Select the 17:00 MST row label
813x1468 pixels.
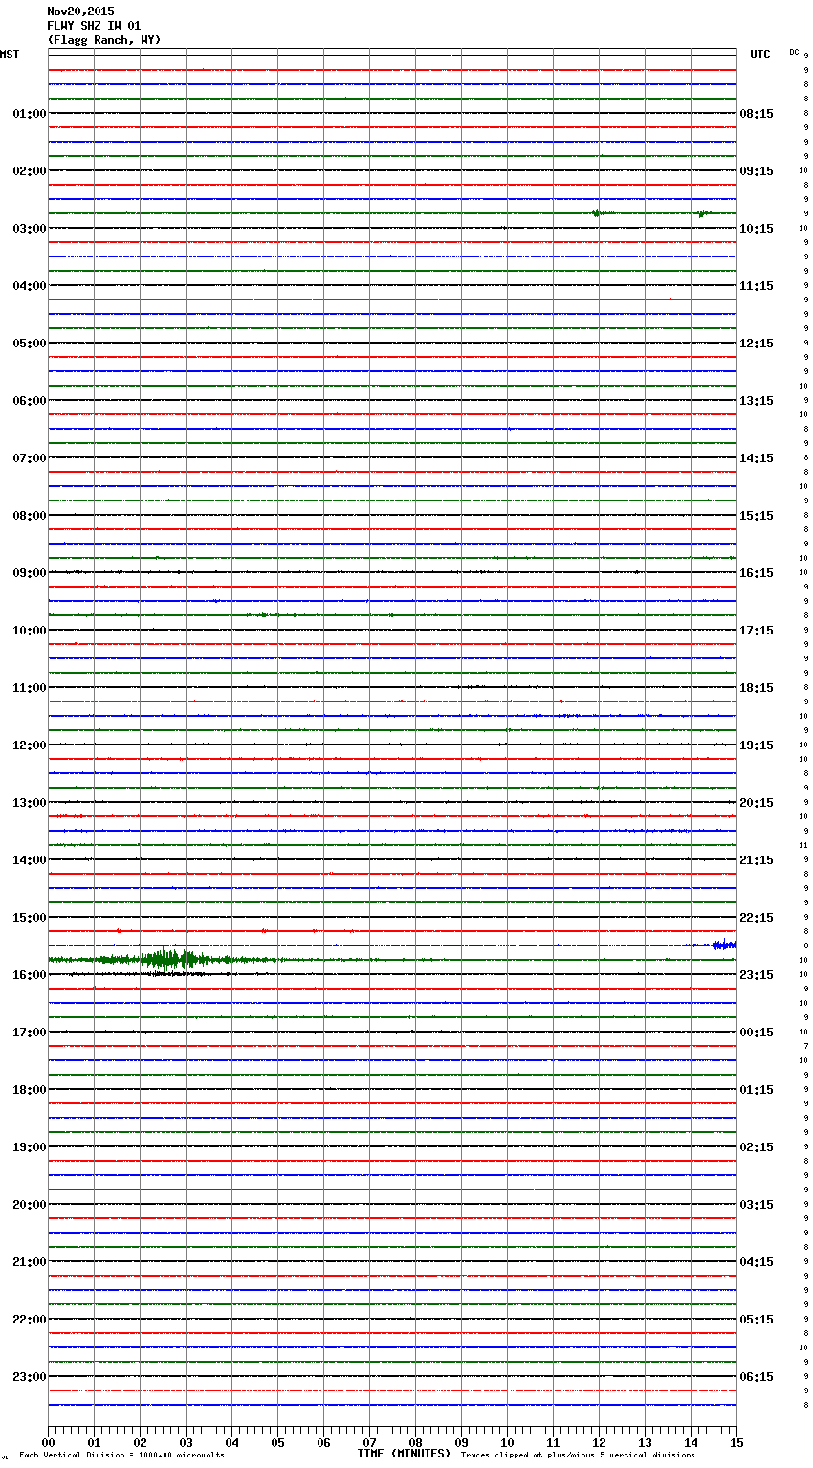(x=29, y=1033)
